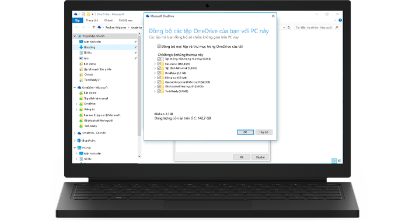416x222 pixels.
Task: Uncheck 'Tệp không nằm trong thư mục' checkbox
Action: coord(159,59)
